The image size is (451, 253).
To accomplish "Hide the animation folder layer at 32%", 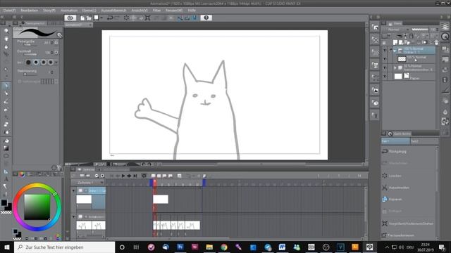I will click(385, 67).
